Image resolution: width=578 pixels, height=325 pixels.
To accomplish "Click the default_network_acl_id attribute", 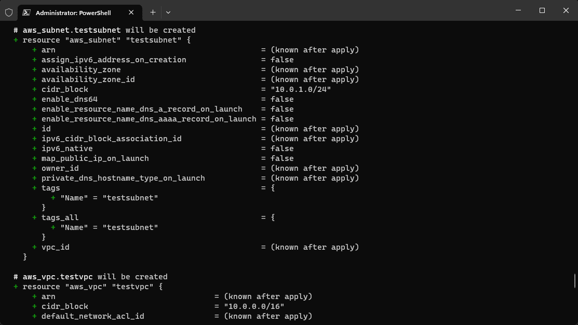I will coord(92,316).
